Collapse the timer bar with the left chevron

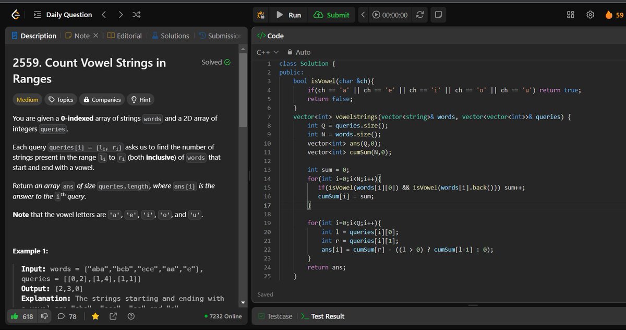pos(363,15)
